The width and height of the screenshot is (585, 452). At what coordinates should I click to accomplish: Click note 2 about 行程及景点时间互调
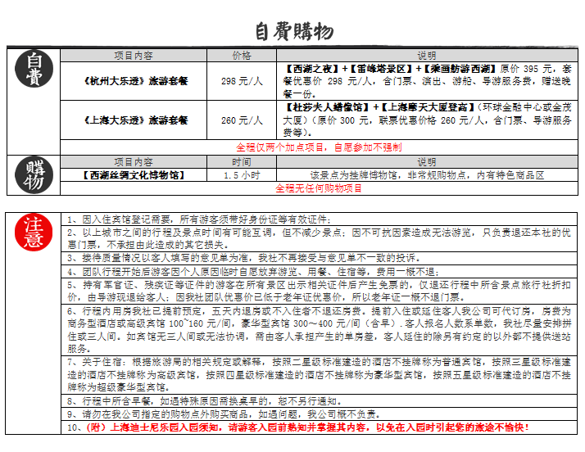click(x=319, y=238)
